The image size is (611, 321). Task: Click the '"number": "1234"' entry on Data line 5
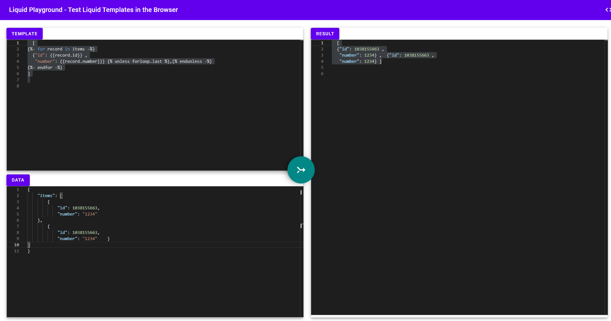click(x=77, y=214)
